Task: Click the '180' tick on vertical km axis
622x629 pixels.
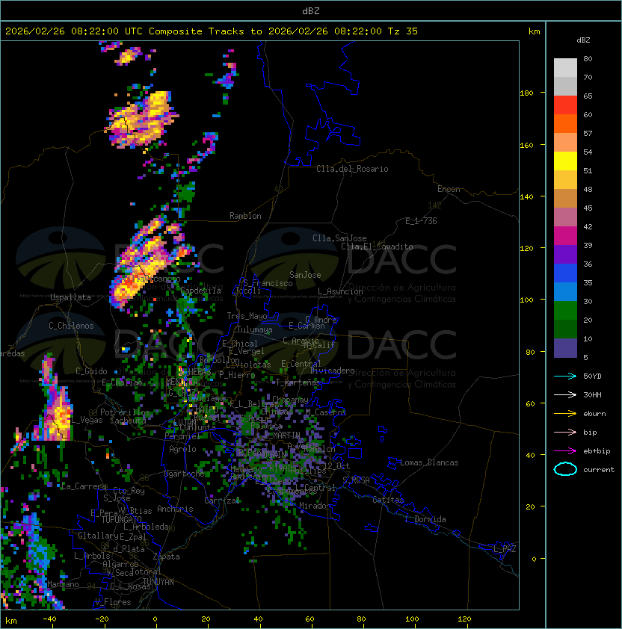Action: coord(526,93)
